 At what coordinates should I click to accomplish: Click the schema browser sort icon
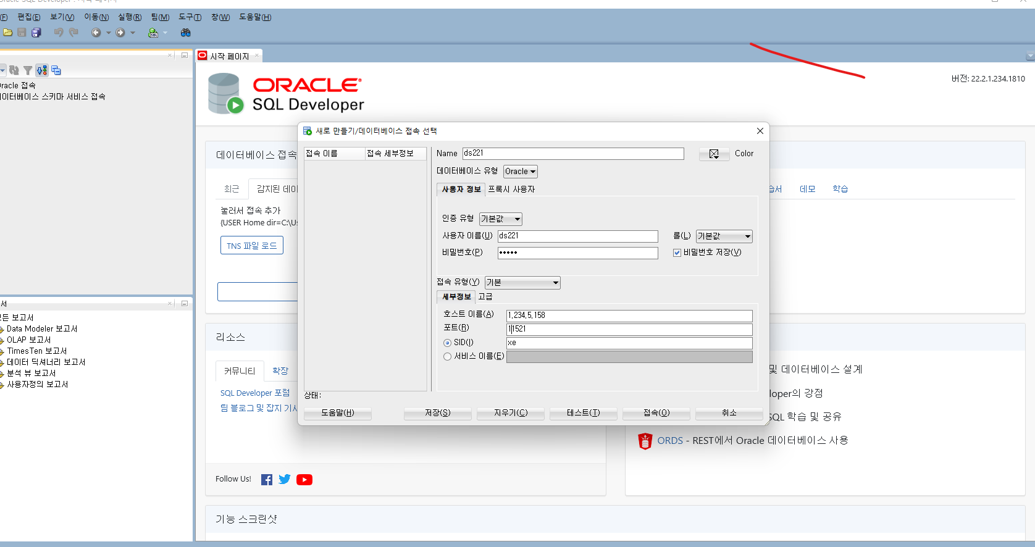click(x=42, y=70)
